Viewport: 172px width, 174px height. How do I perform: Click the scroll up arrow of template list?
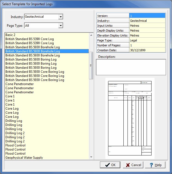click(x=91, y=35)
